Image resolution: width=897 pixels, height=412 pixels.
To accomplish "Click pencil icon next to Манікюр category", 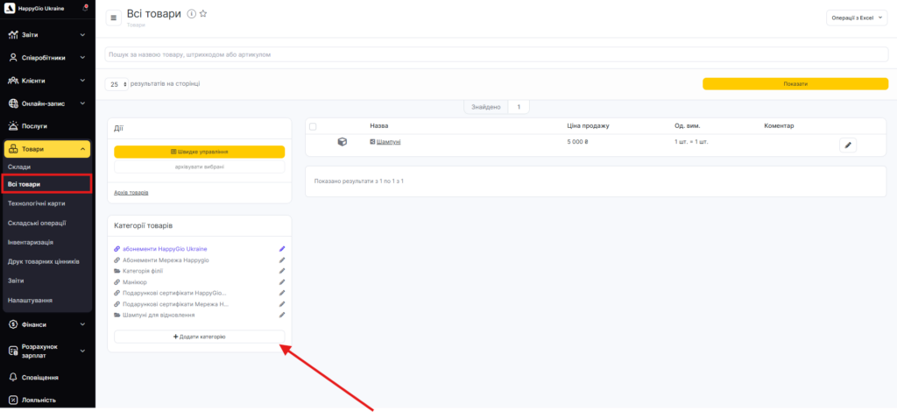I will pos(282,282).
